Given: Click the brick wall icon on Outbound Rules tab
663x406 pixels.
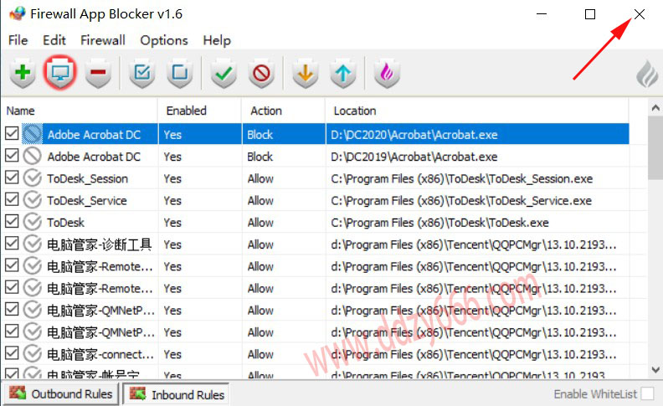Looking at the screenshot, I should 18,393.
